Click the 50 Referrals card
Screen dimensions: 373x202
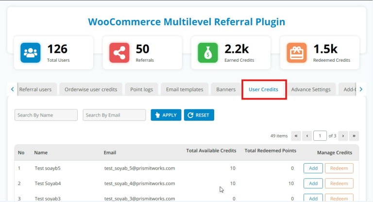(142, 52)
